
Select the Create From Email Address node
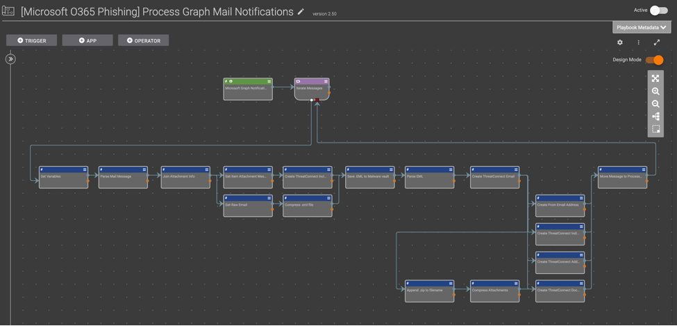coord(560,206)
